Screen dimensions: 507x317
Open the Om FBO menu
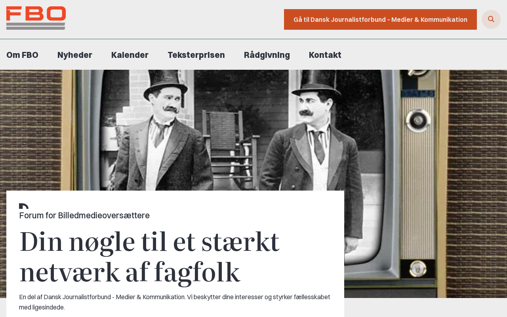[22, 55]
